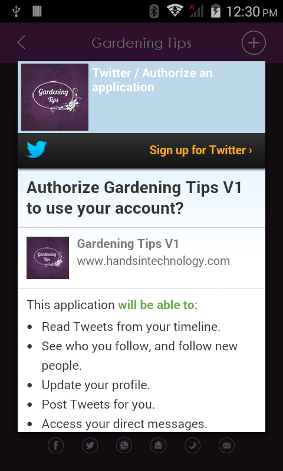Click the Authorize Gardening Tips V1 heading
Viewport: 283px width, 471px height.
click(x=134, y=198)
